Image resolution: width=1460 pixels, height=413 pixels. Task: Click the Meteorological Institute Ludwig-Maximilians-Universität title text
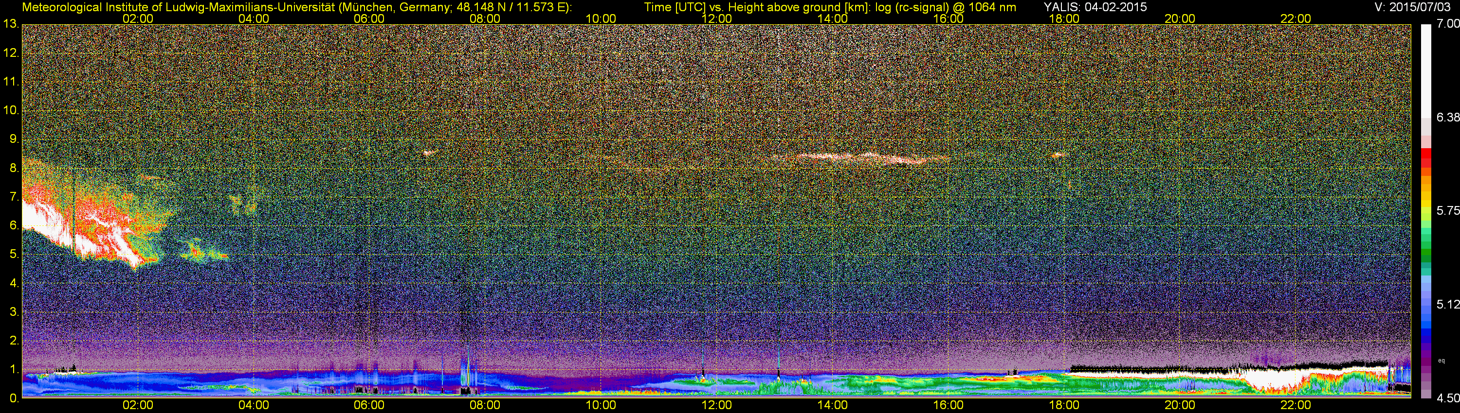[x=296, y=7]
